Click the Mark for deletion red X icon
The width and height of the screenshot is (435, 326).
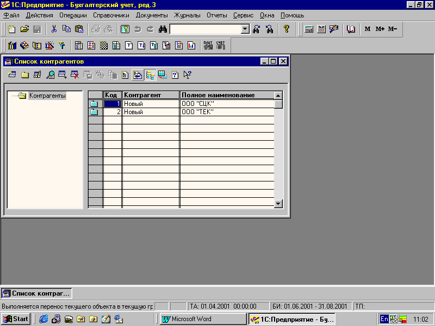(x=75, y=75)
